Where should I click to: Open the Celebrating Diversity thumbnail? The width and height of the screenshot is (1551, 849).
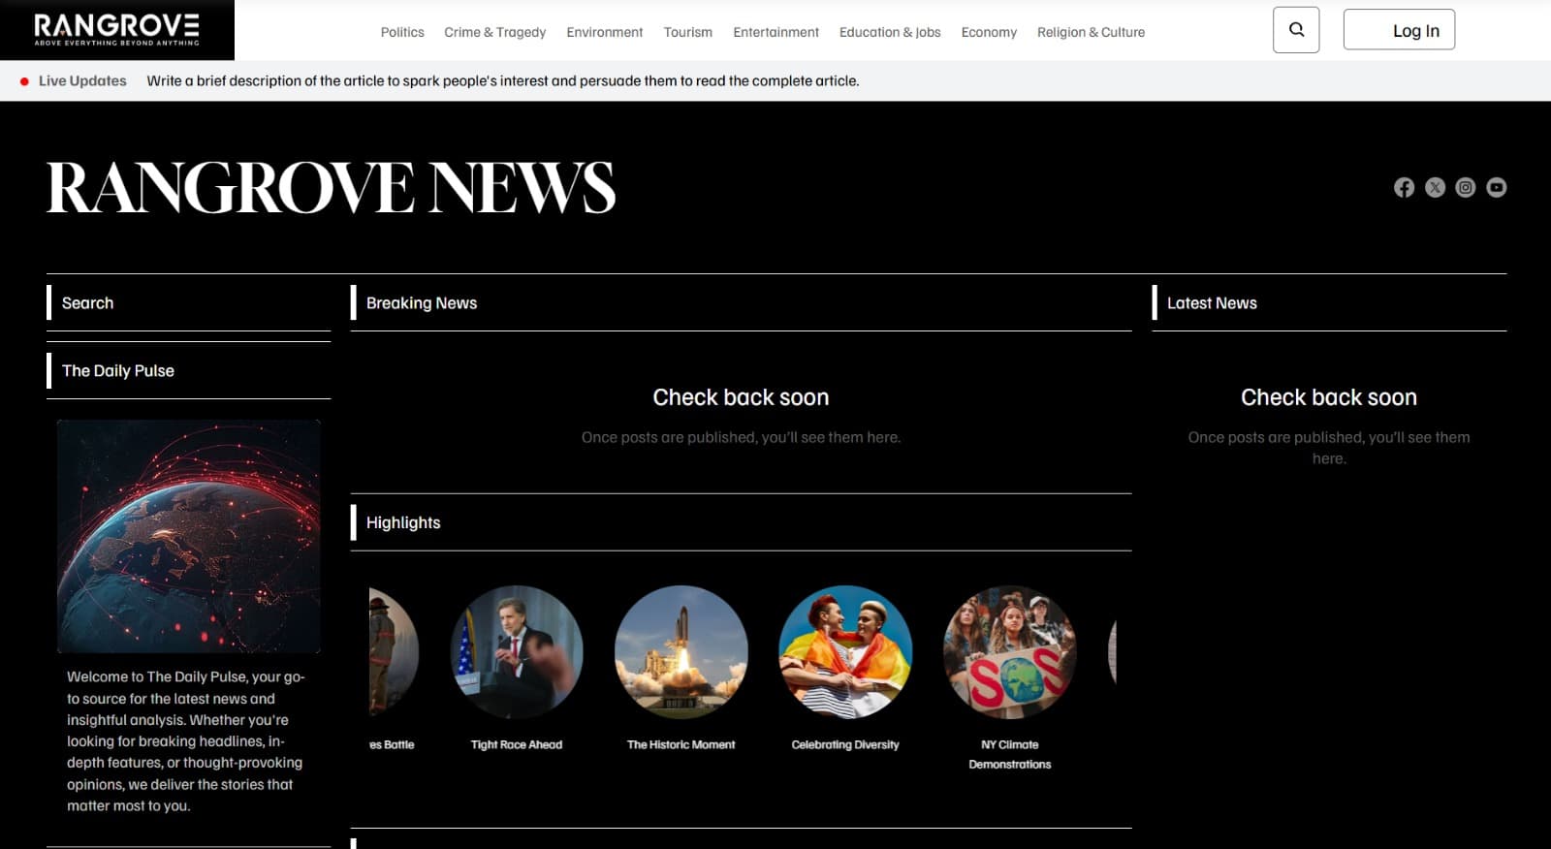click(845, 652)
